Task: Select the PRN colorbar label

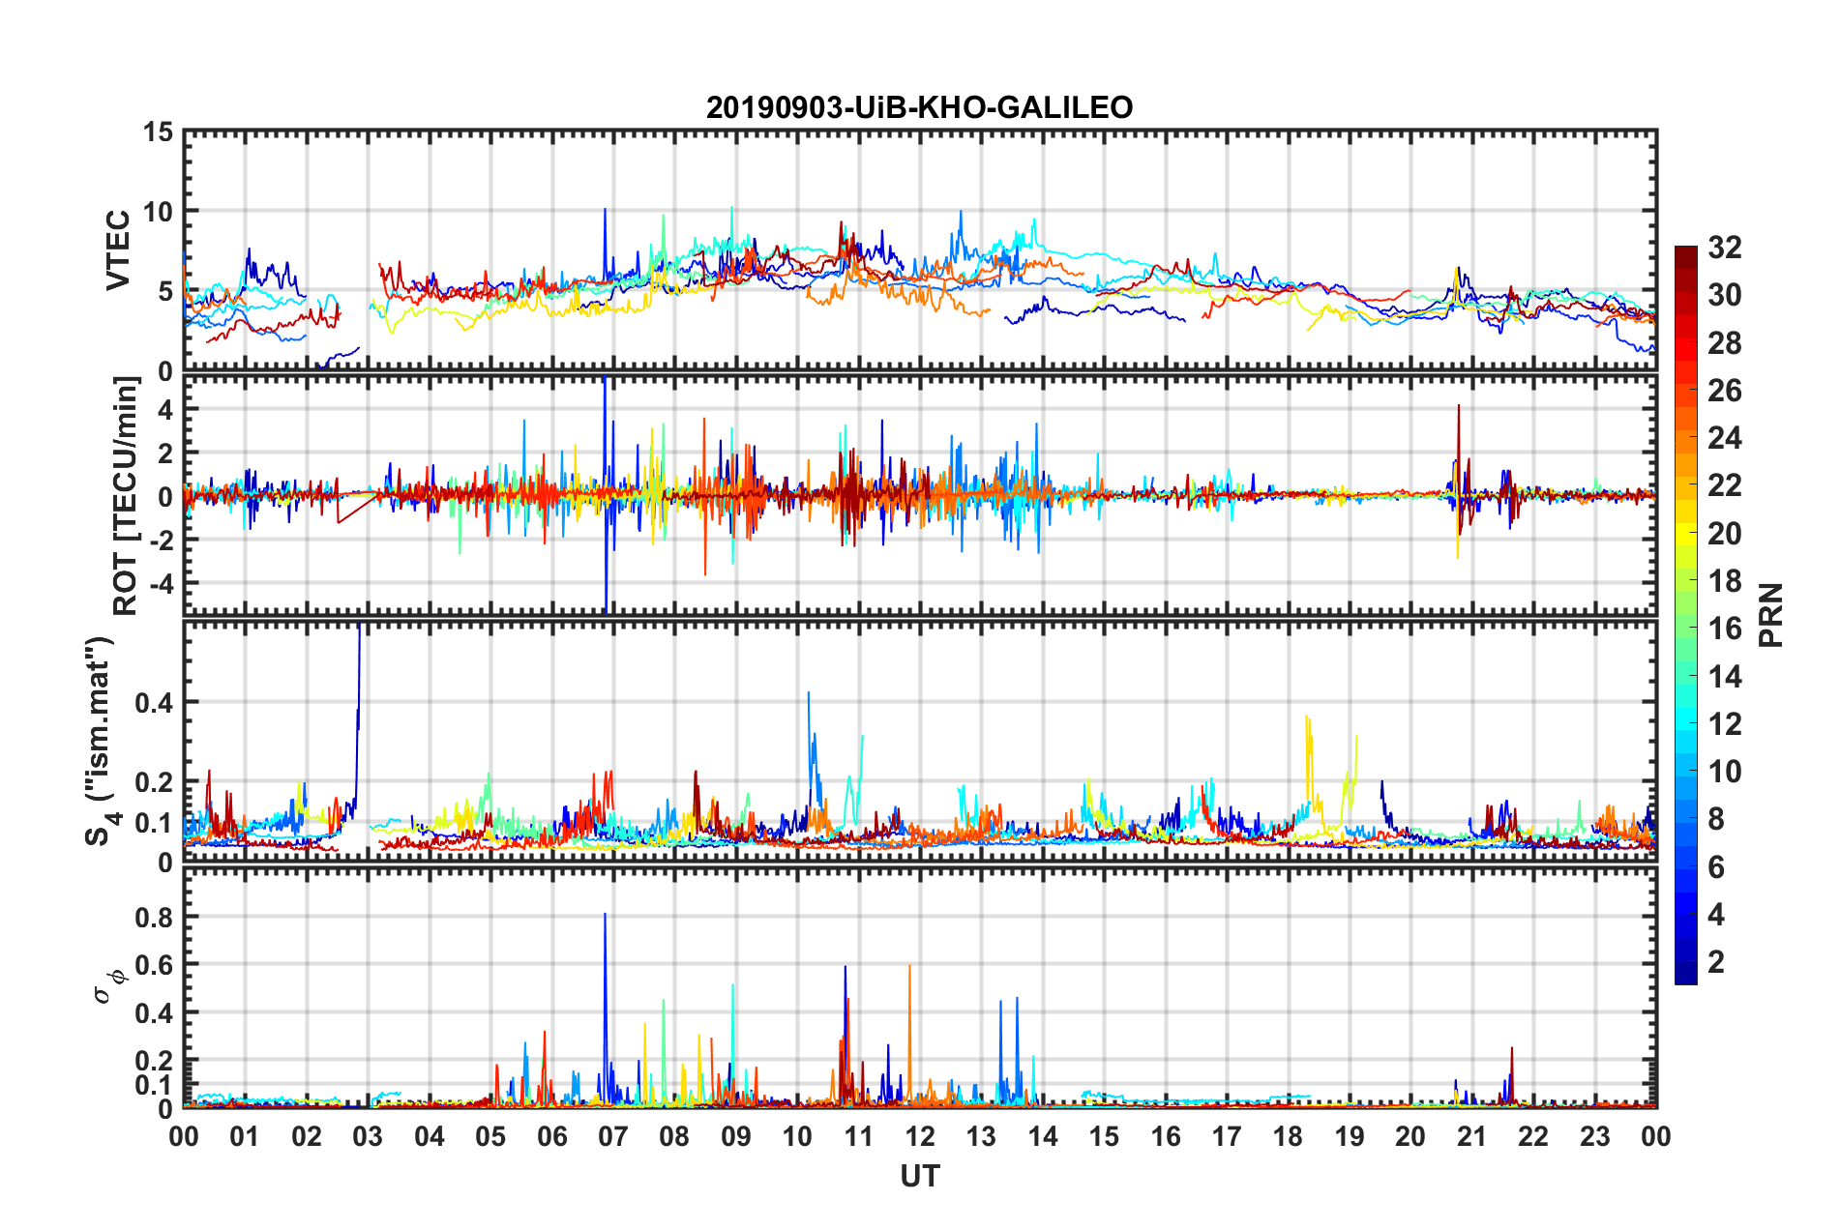Action: point(1770,615)
